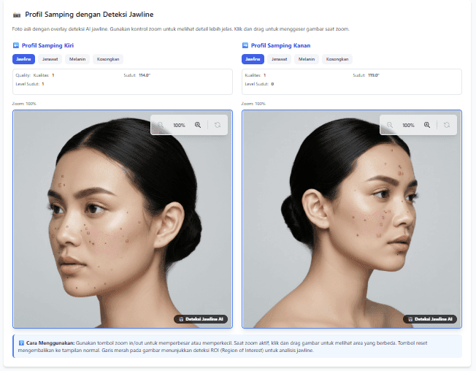Zoom out on the right profile image
Viewport: 476px width, 371px height.
390,125
